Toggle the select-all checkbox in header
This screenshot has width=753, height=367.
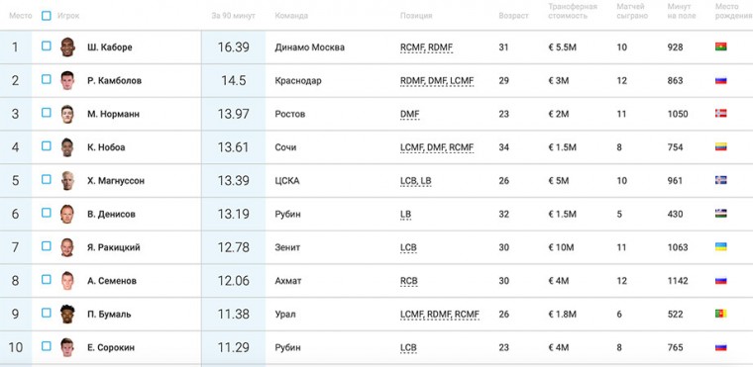point(47,16)
